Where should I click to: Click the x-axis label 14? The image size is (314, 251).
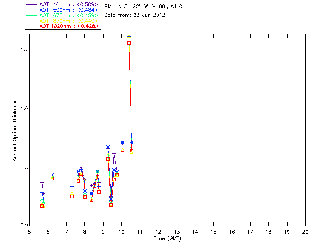195,232
